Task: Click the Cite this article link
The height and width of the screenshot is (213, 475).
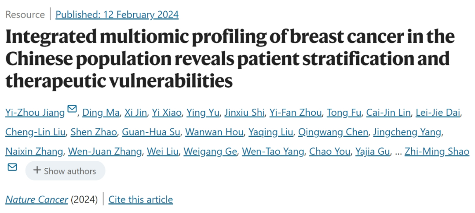Action: coord(141,200)
